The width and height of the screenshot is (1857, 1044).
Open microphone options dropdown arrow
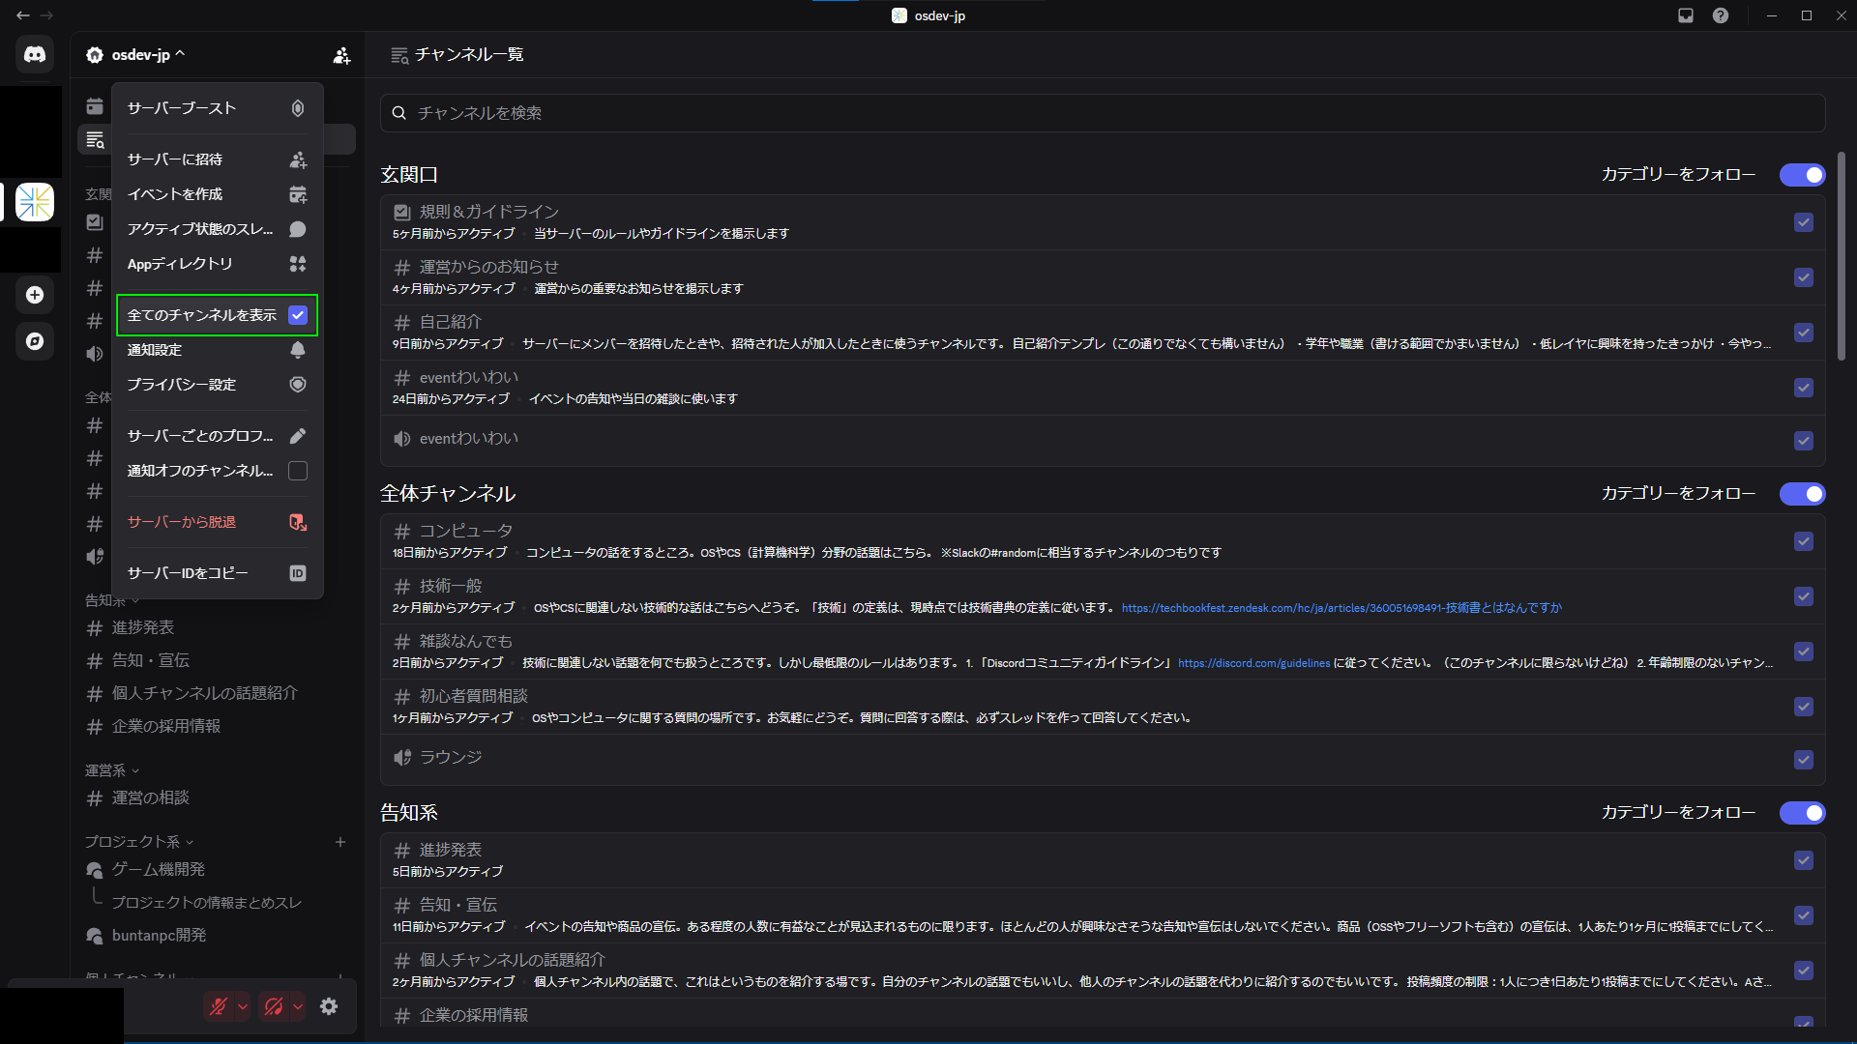point(243,1006)
